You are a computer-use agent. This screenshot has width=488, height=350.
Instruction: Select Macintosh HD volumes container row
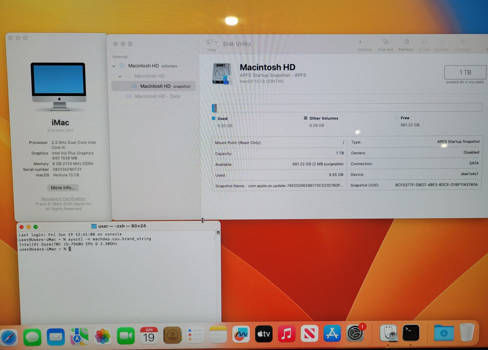[x=153, y=66]
